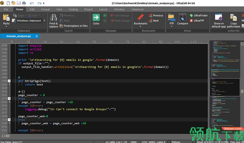Switch to the View ribbon tab

59,9
